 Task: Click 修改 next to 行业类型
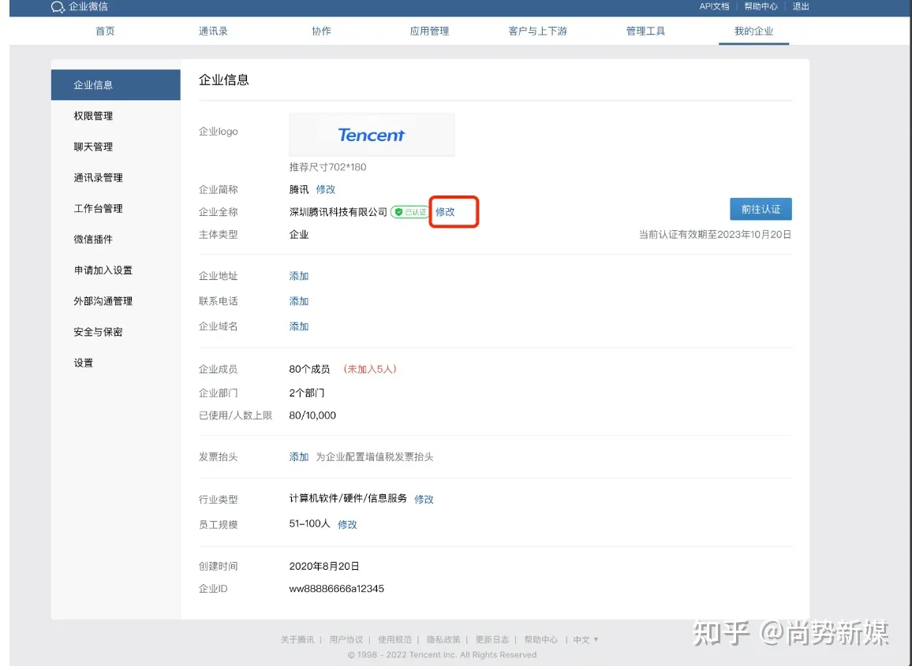tap(424, 499)
